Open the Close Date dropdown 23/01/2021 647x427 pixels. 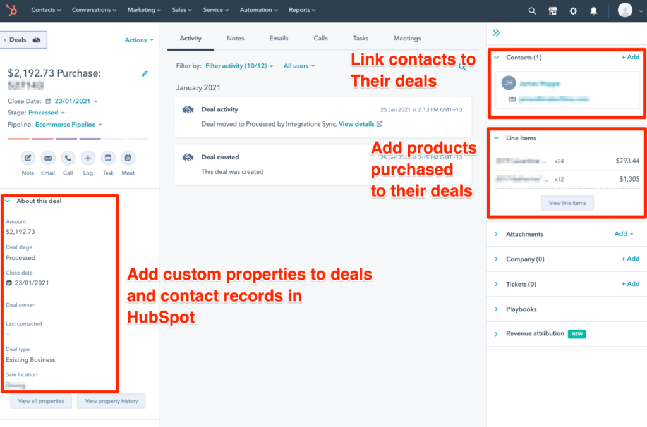pyautogui.click(x=76, y=101)
